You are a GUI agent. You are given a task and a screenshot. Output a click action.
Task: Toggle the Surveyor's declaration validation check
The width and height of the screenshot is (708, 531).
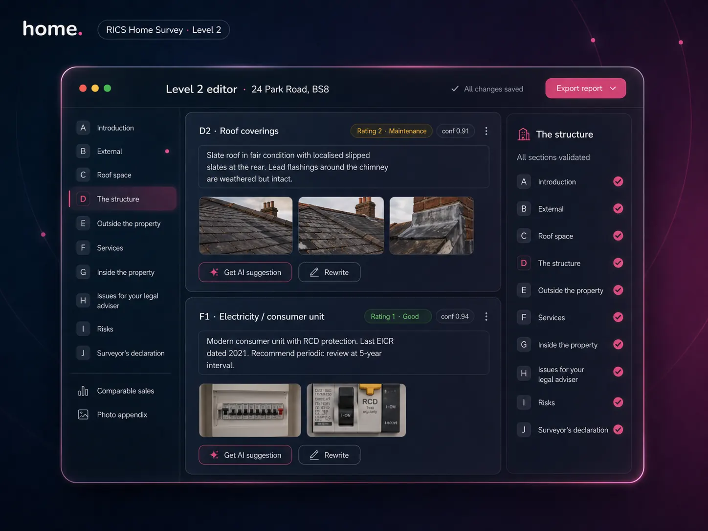(x=618, y=430)
